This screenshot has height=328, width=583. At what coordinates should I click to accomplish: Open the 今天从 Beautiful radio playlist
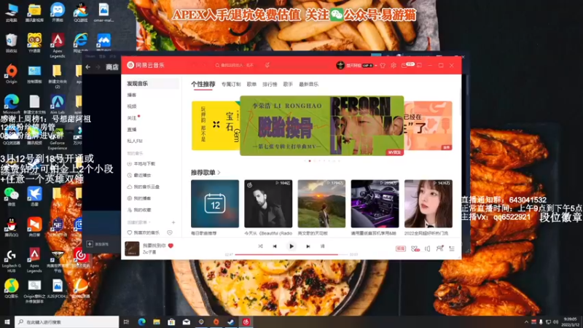[x=268, y=204]
